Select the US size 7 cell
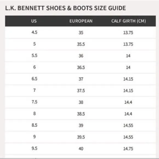Screen dimensions: 159x159 (x=34, y=90)
